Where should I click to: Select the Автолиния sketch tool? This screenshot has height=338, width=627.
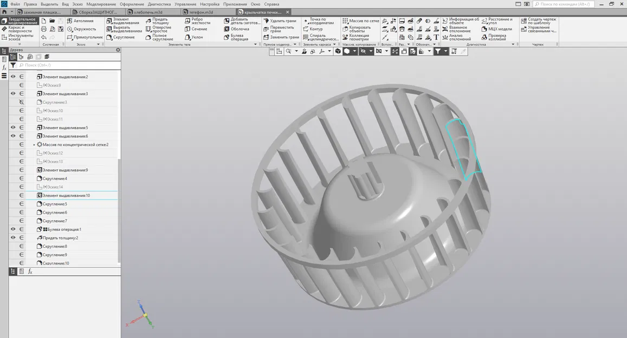[x=80, y=21]
